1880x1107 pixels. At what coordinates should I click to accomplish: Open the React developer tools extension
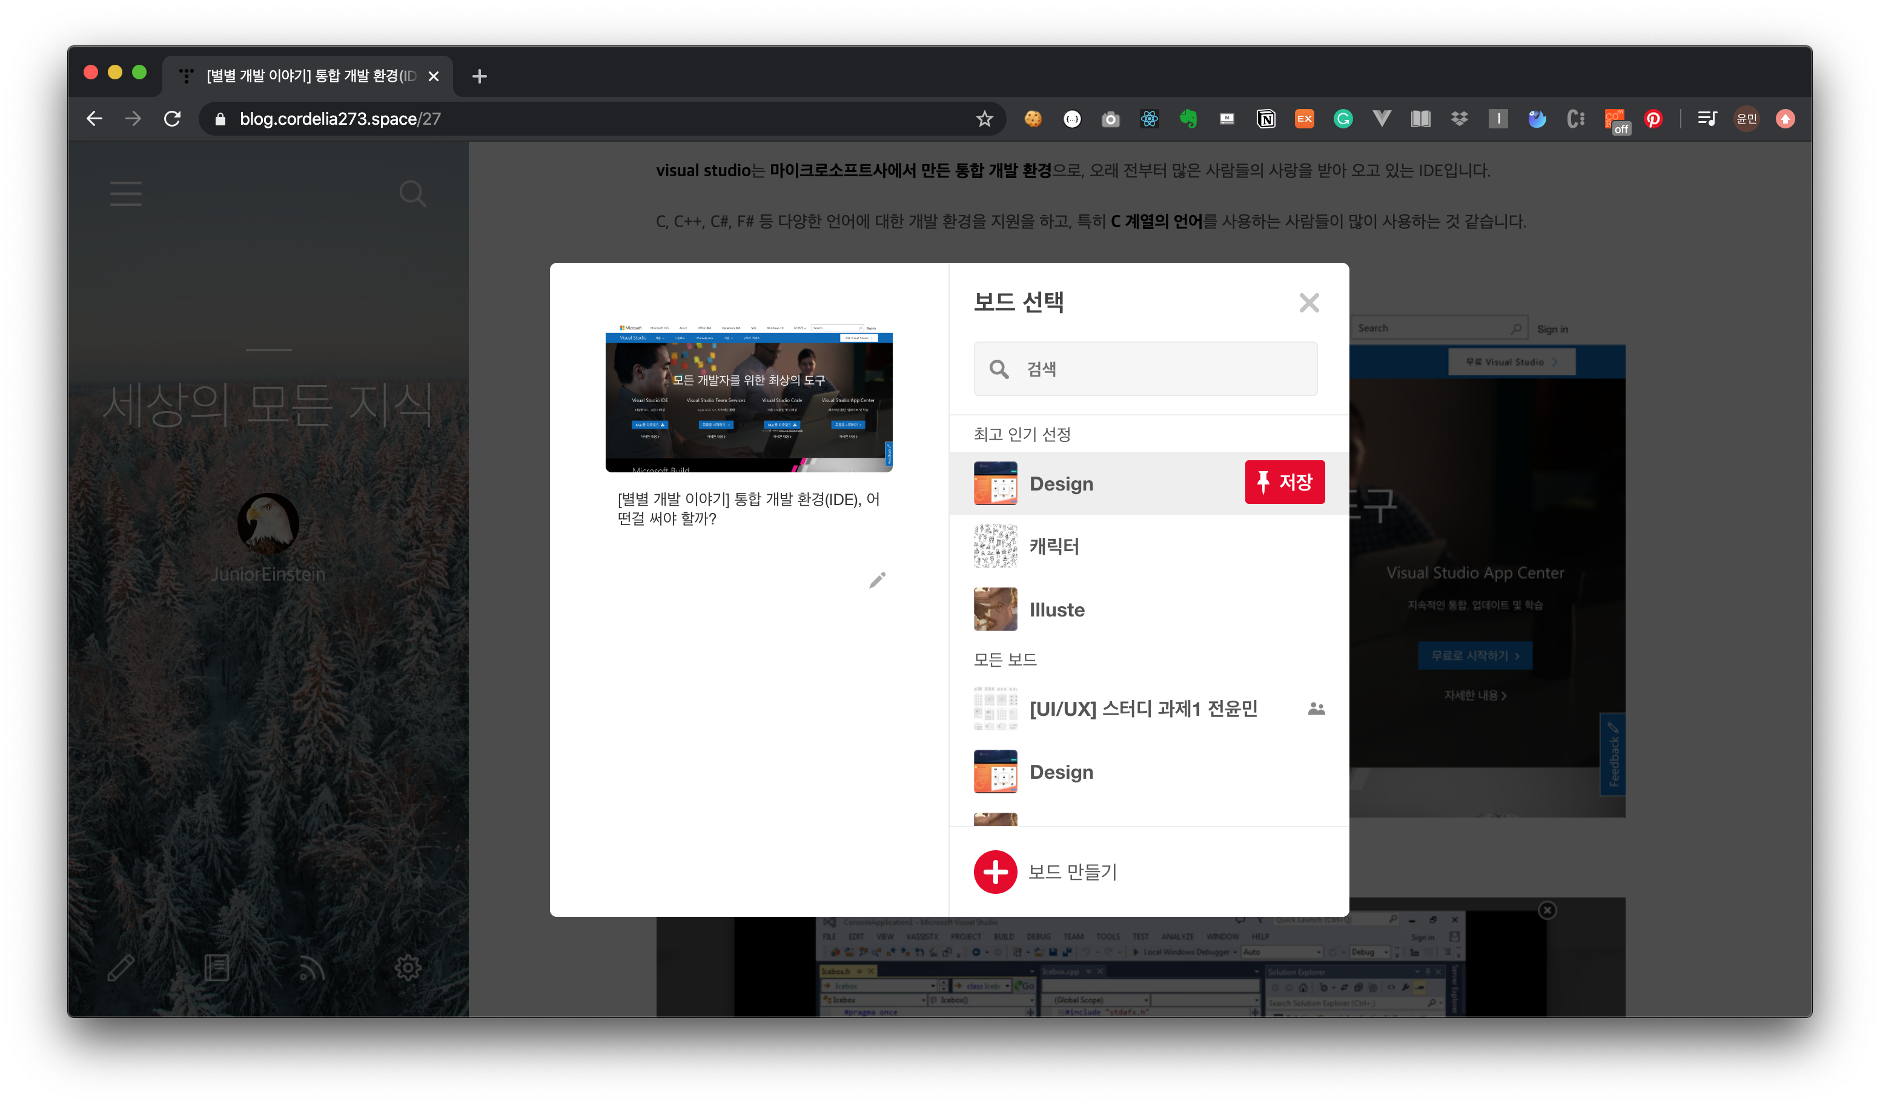(x=1149, y=119)
